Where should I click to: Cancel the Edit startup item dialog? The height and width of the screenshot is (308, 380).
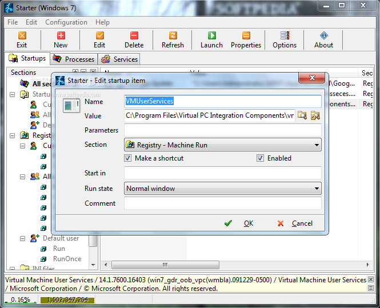point(295,223)
